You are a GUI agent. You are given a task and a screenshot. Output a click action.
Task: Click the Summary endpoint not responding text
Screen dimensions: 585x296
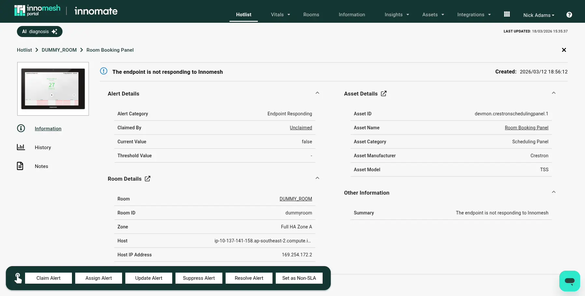502,213
